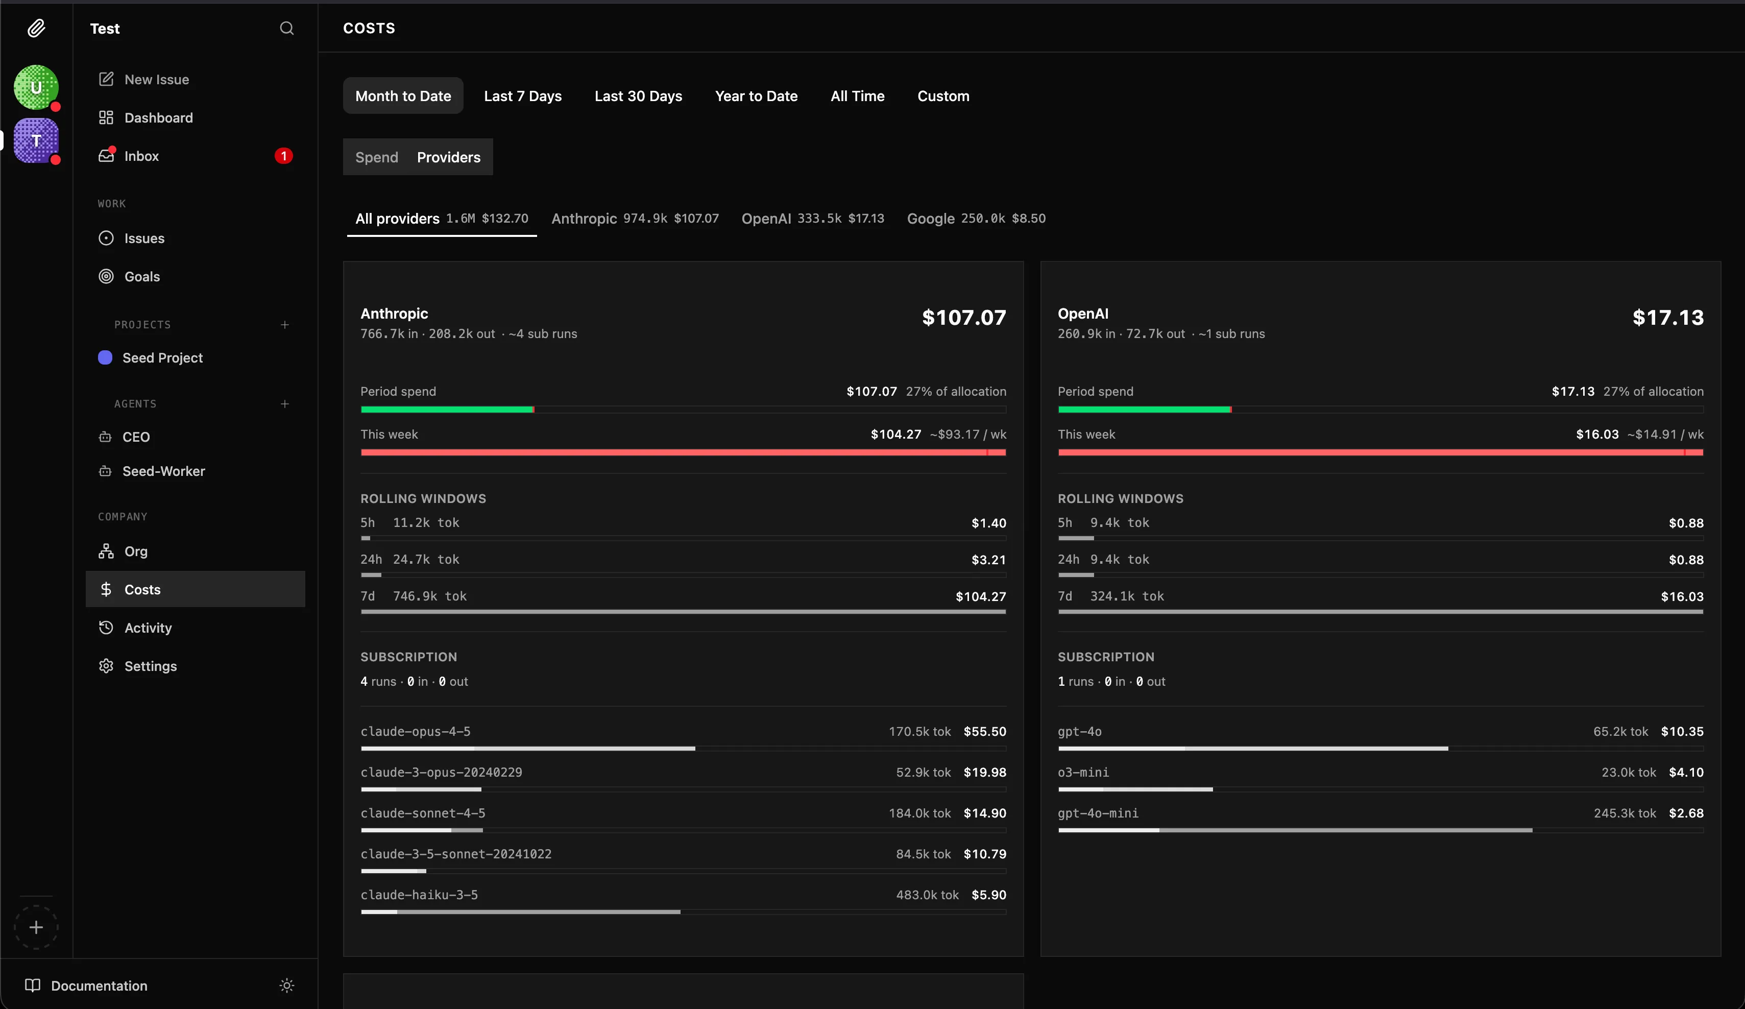Image resolution: width=1745 pixels, height=1009 pixels.
Task: Click the claude-opus-4-5 model row
Action: pyautogui.click(x=684, y=736)
